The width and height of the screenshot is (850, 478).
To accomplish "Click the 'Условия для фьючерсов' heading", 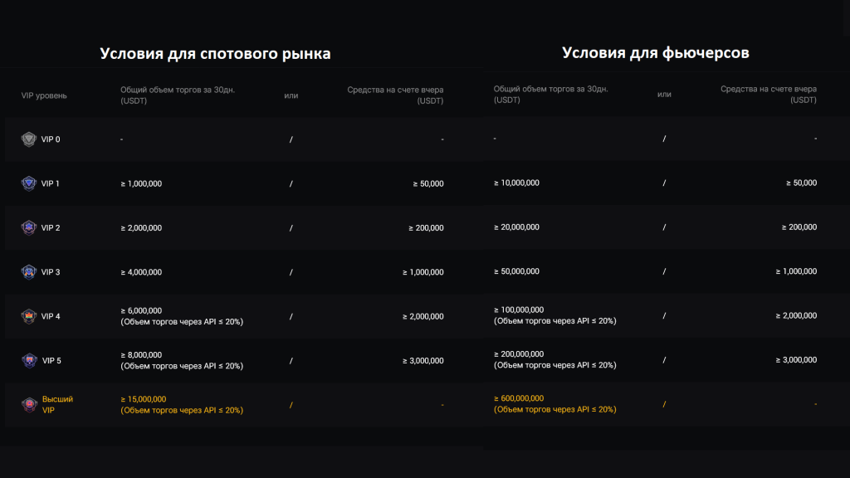I will 656,52.
